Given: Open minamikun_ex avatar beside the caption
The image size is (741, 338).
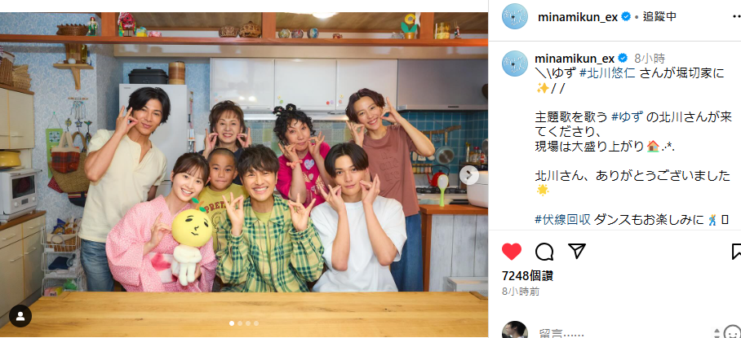Looking at the screenshot, I should click(515, 64).
